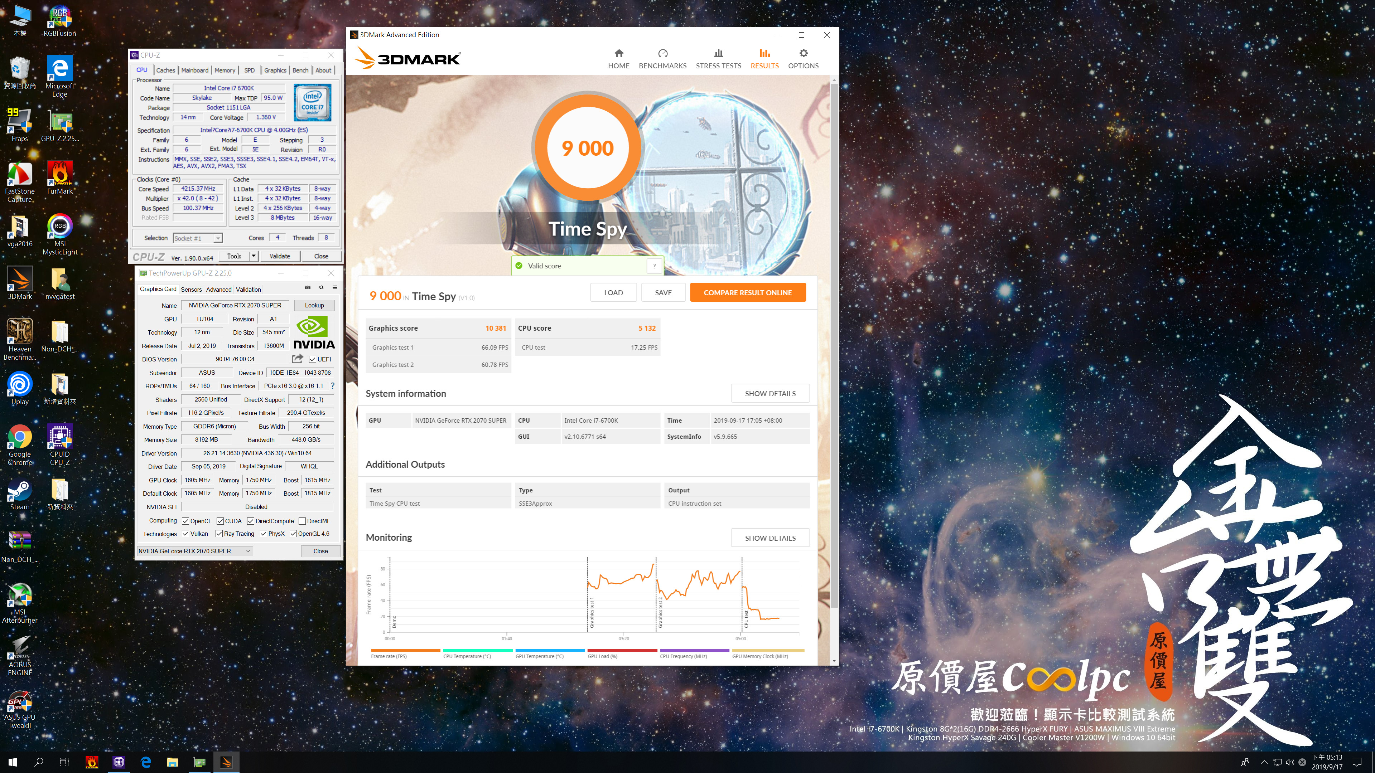
Task: Open Windows Start menu
Action: (13, 762)
